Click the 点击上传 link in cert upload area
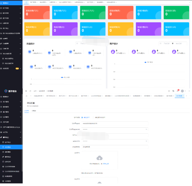 106,164
